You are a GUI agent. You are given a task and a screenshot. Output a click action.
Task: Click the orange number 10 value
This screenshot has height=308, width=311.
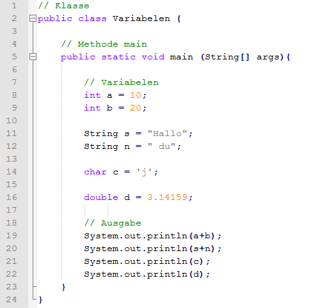136,95
